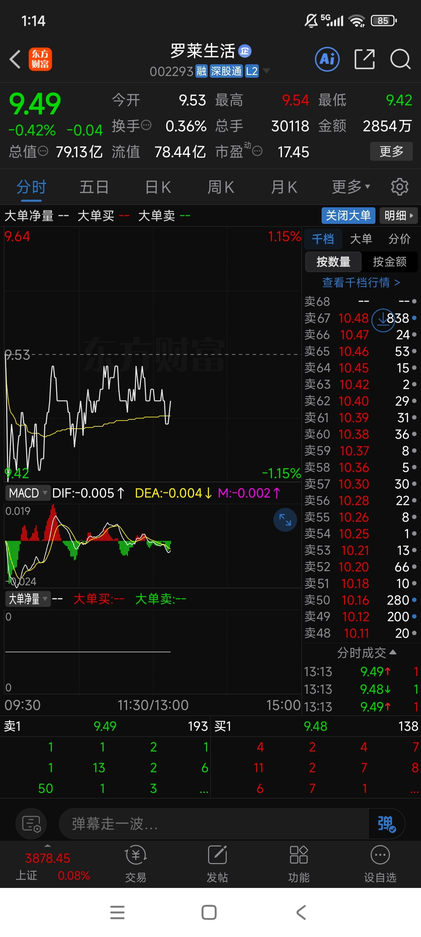Image resolution: width=421 pixels, height=937 pixels.
Task: Tap the Android system back button
Action: pos(302,912)
